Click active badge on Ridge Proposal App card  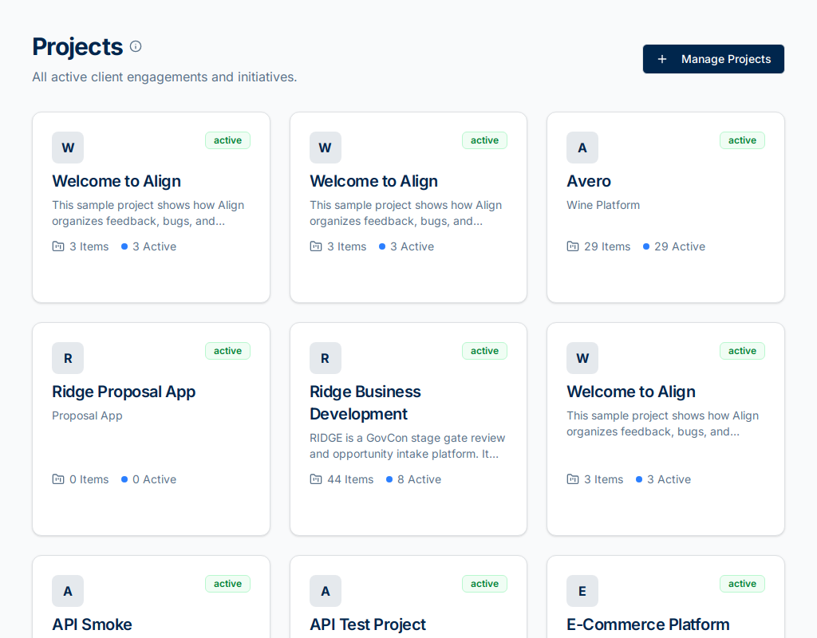[x=227, y=351]
